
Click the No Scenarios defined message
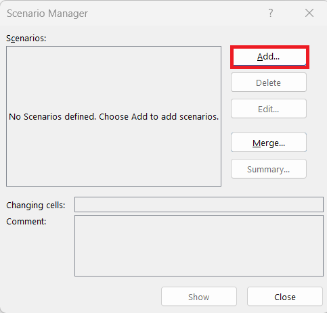(114, 117)
